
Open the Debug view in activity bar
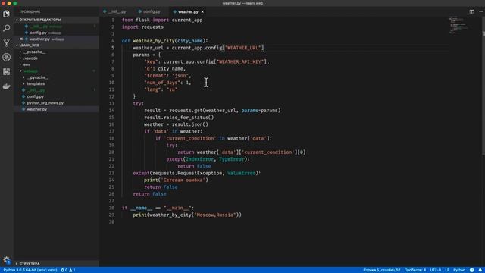[6, 57]
